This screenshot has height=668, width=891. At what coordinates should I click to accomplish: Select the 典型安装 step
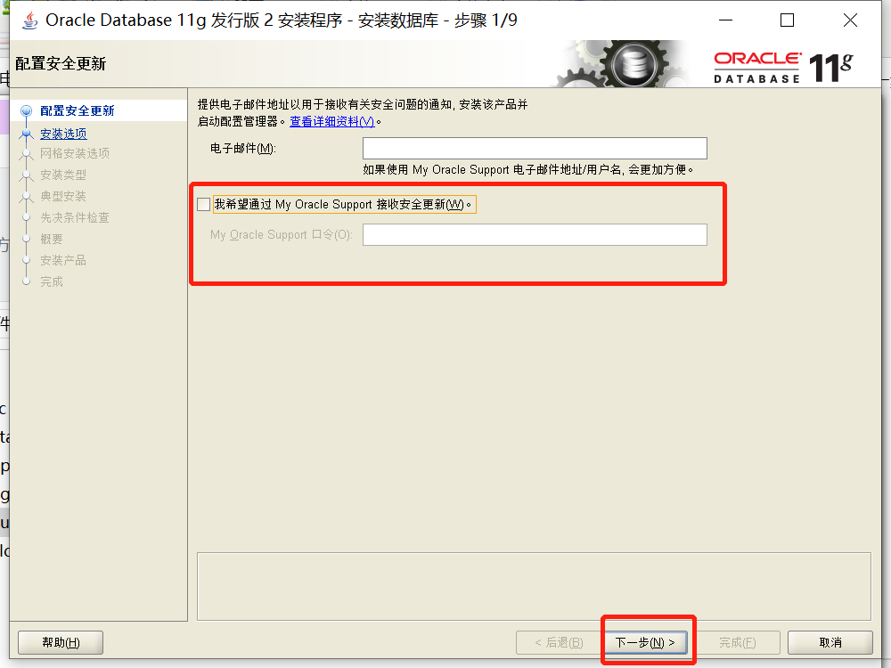pyautogui.click(x=63, y=197)
